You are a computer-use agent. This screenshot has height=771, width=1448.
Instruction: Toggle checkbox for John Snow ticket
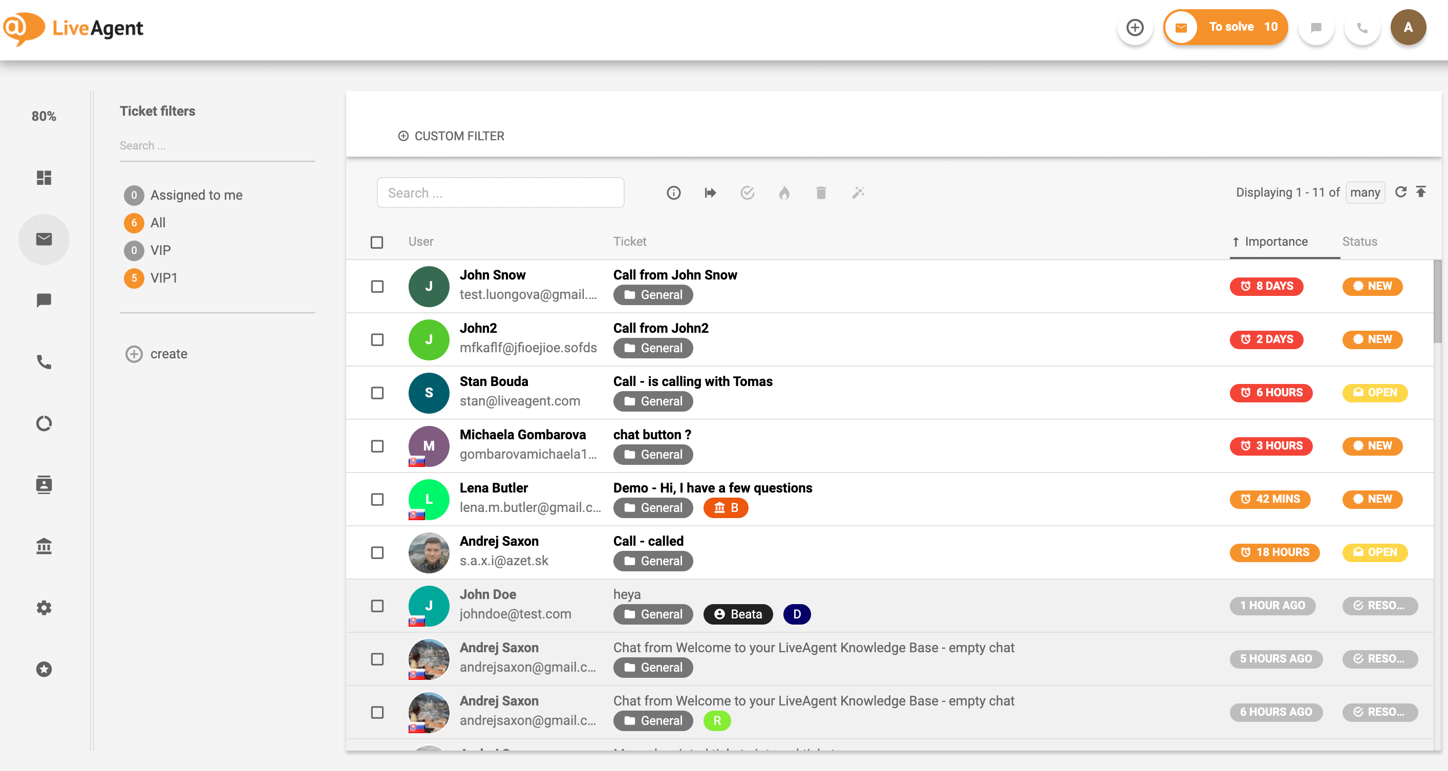[377, 286]
